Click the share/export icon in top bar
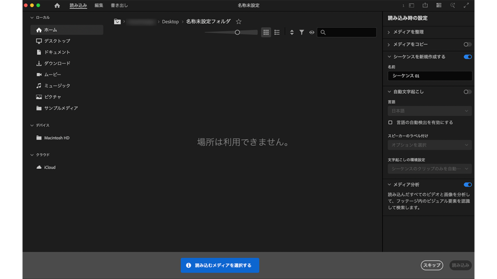The height and width of the screenshot is (279, 497). point(425,5)
